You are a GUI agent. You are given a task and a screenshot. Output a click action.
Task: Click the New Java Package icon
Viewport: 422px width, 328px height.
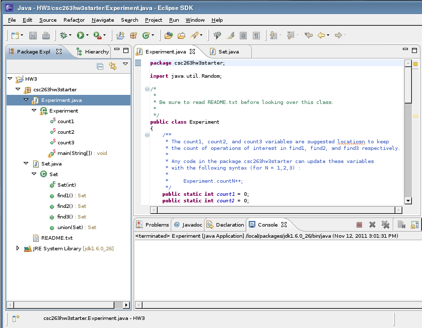[x=133, y=35]
